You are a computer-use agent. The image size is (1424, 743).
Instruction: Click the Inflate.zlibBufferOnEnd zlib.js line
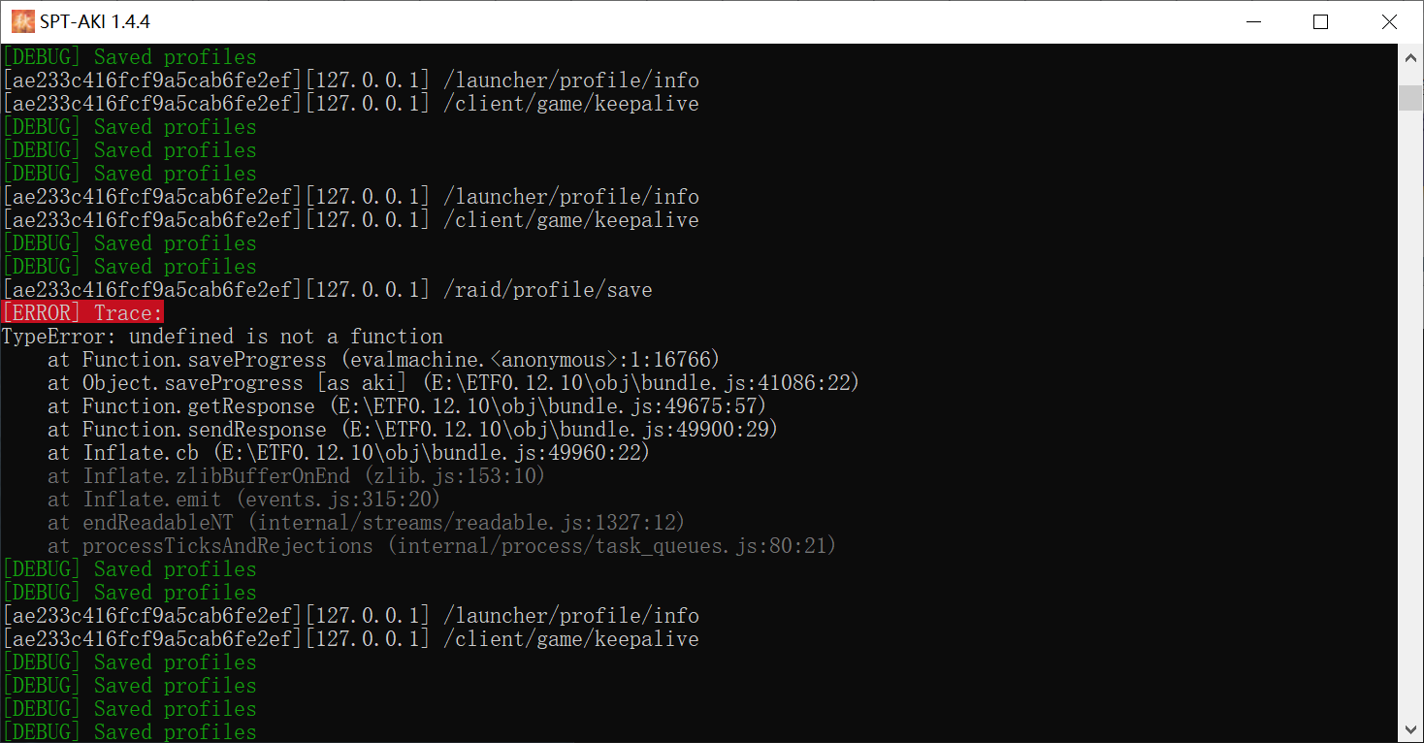tap(296, 476)
